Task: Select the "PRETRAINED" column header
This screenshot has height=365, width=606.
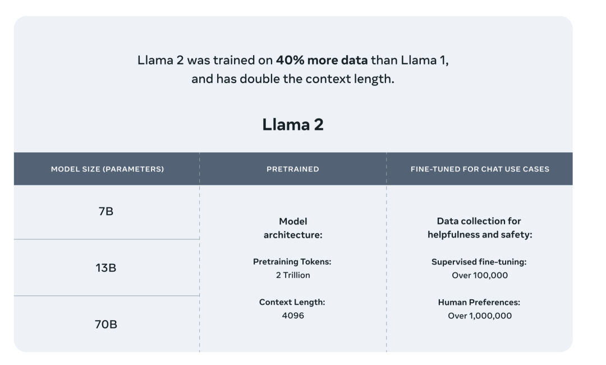Action: [292, 169]
